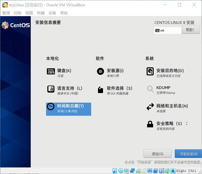Click the CentOS logo in sidebar
This screenshot has width=202, height=174.
pyautogui.click(x=16, y=25)
